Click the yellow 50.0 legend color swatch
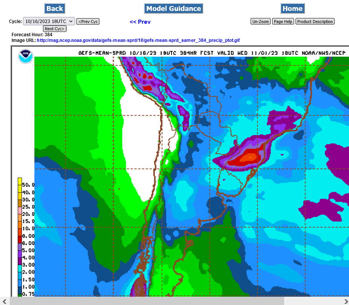The image size is (349, 305). pos(20,182)
